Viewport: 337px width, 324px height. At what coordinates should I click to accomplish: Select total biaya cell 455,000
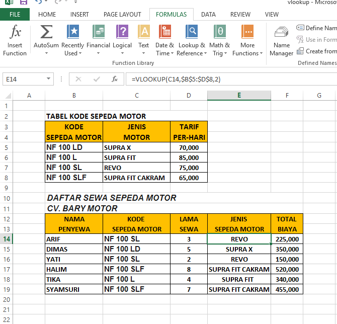pos(287,289)
